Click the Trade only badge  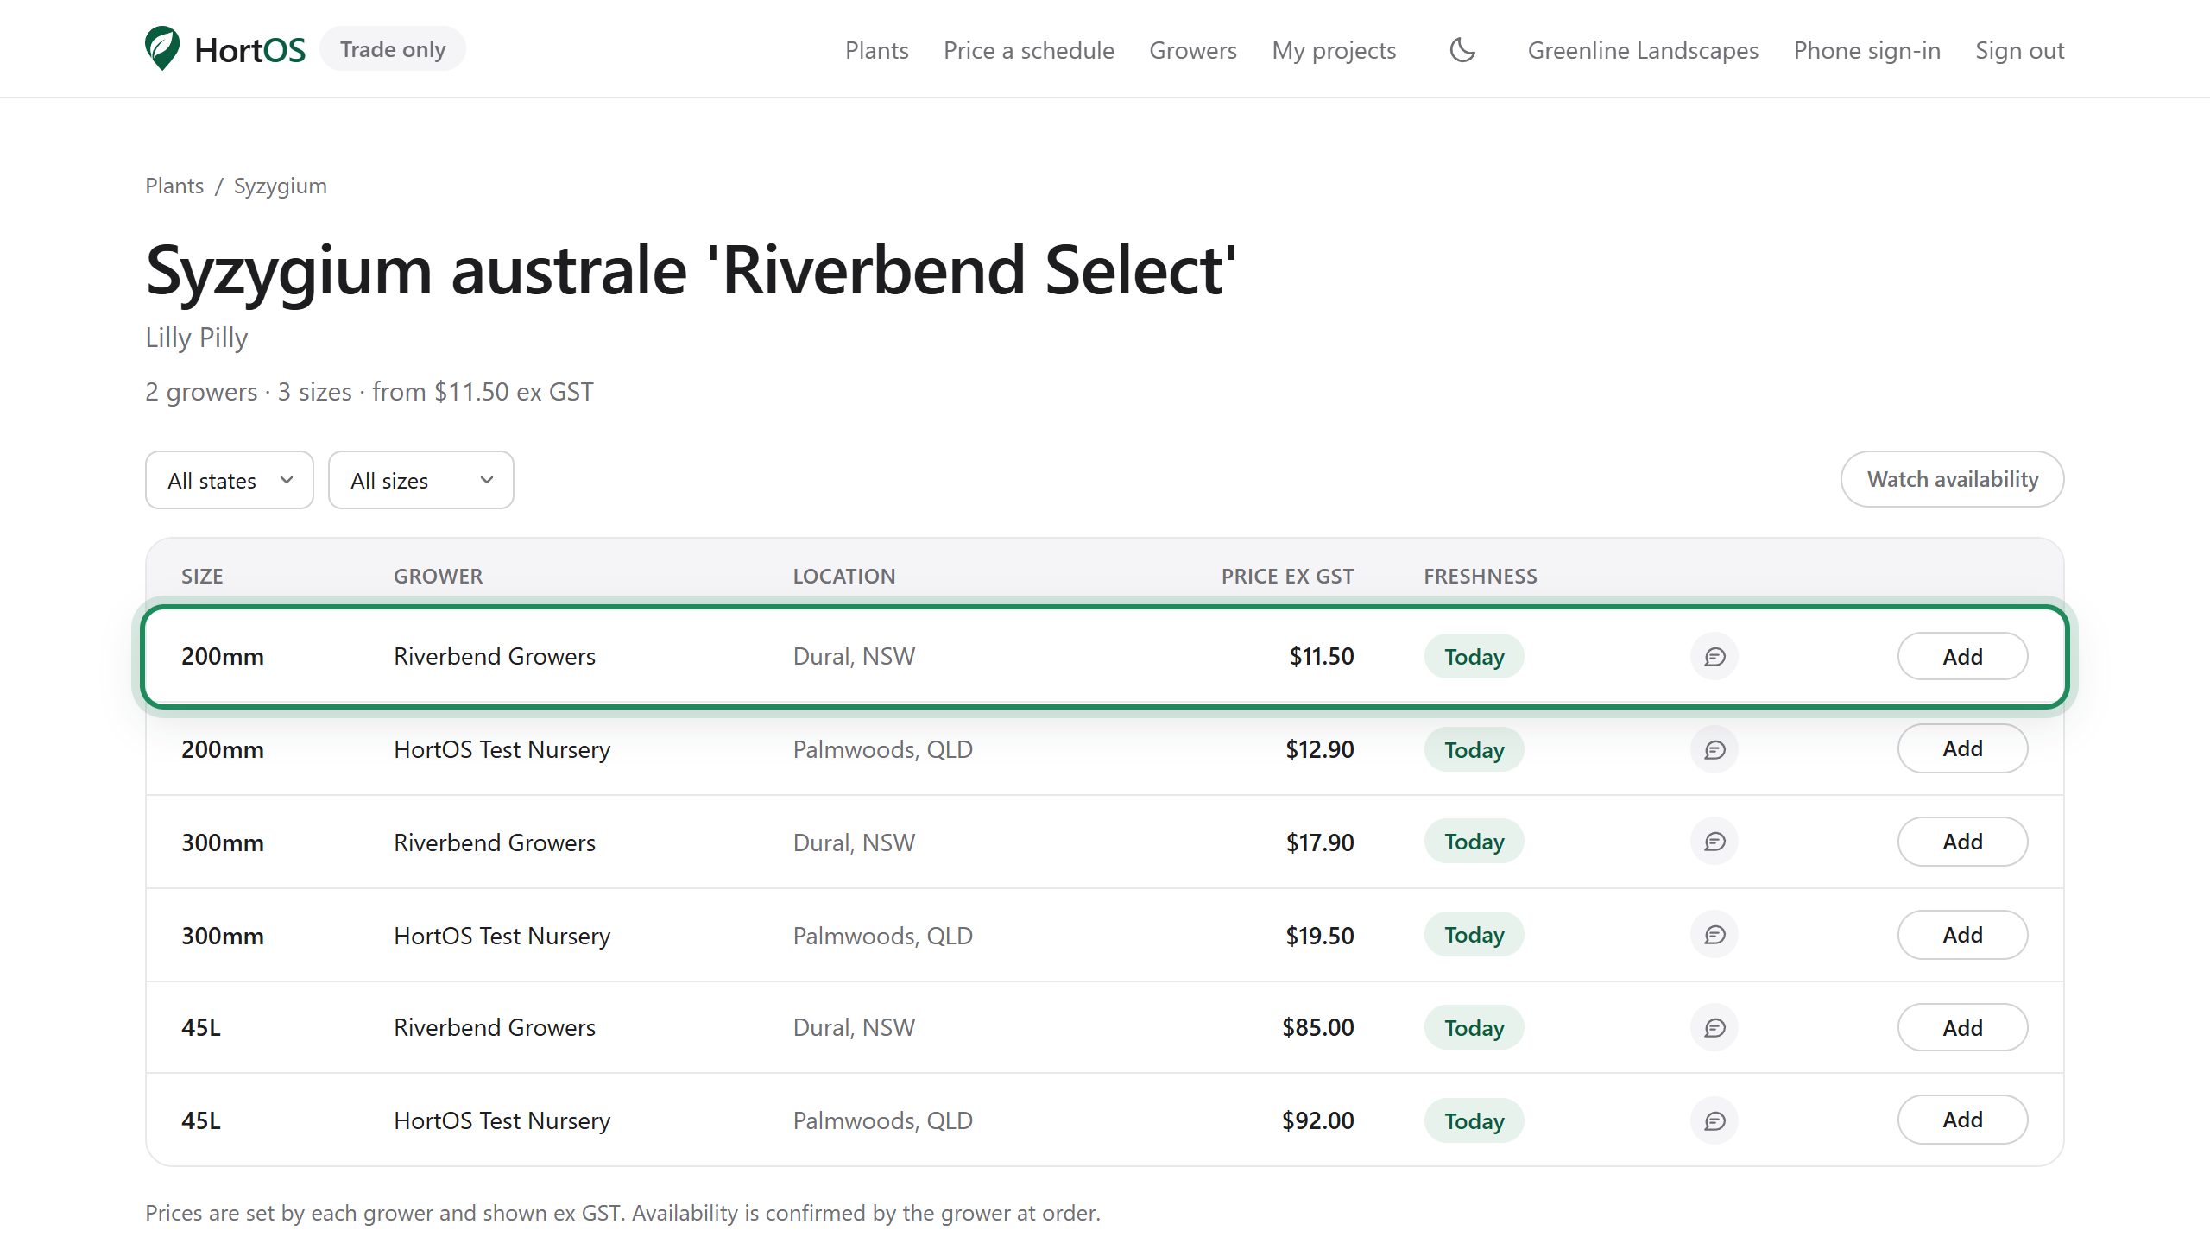[x=393, y=49]
